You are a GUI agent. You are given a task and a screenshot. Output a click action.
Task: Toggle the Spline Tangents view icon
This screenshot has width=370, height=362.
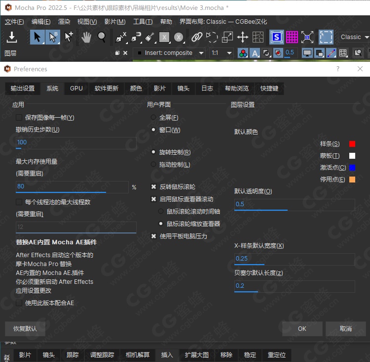click(331, 53)
